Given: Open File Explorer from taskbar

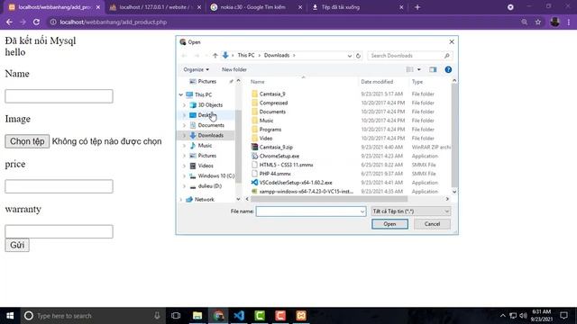Looking at the screenshot, I should click(197, 316).
